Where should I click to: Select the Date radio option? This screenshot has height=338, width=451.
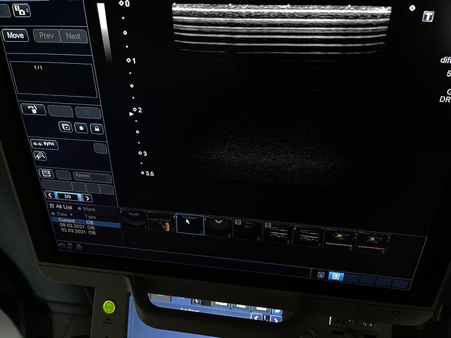tap(54, 214)
